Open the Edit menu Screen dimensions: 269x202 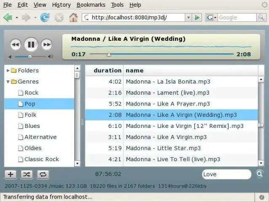tap(23, 5)
